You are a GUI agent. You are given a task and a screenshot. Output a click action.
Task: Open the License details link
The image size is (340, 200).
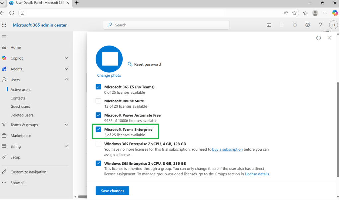[x=257, y=174]
